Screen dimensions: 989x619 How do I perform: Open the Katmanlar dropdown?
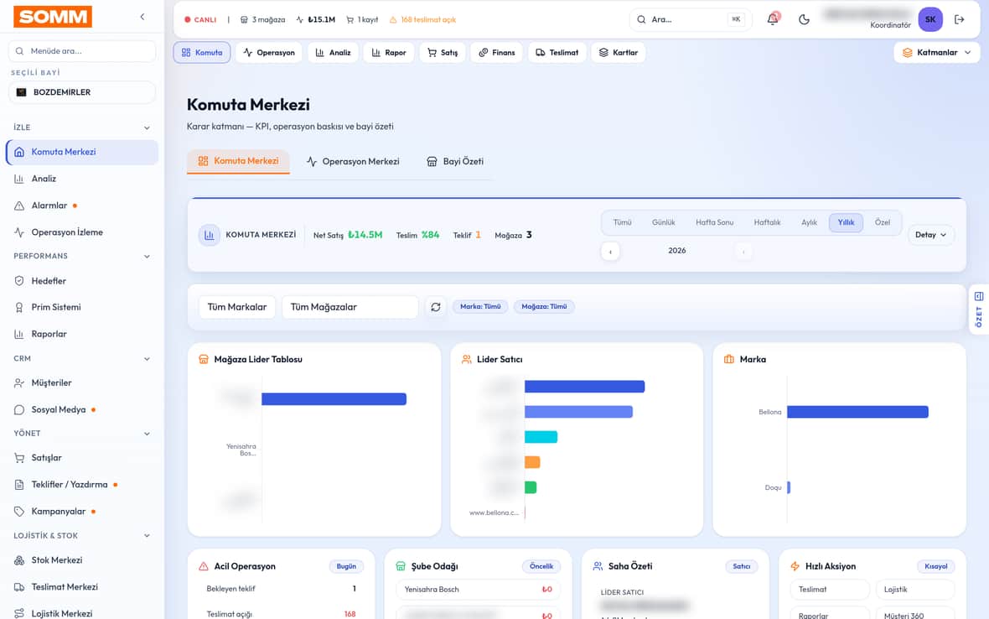click(937, 52)
